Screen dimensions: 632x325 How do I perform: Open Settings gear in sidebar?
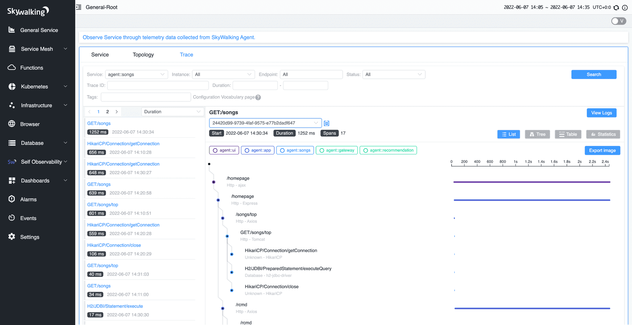coord(12,237)
